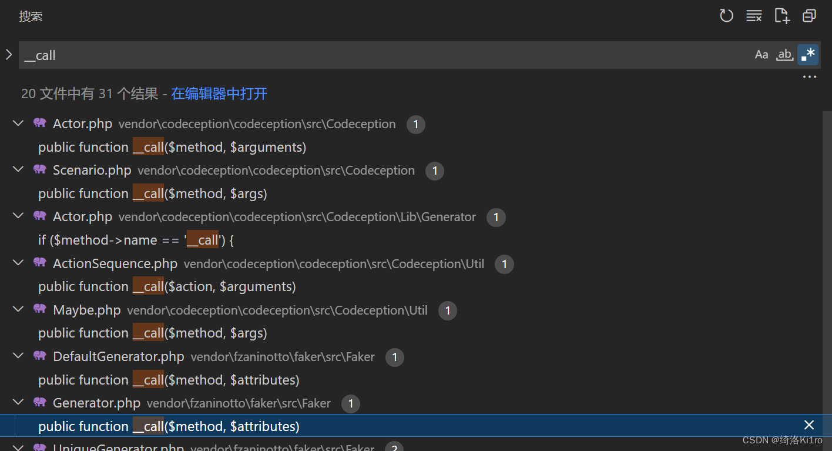This screenshot has width=832, height=451.
Task: Click the PHP icon next to Maybe.php
Action: 39,309
